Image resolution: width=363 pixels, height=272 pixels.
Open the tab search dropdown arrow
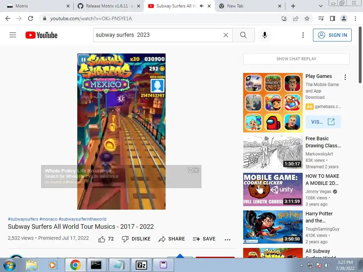click(x=320, y=6)
